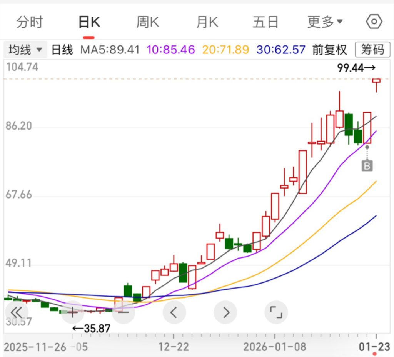The width and height of the screenshot is (394, 357).
Task: Click the 01-23 date label
Action: [x=374, y=347]
